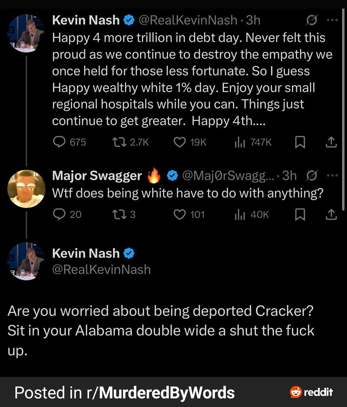This screenshot has width=347, height=407.
Task: Like Major Swagger's tweet
Action: pyautogui.click(x=180, y=214)
